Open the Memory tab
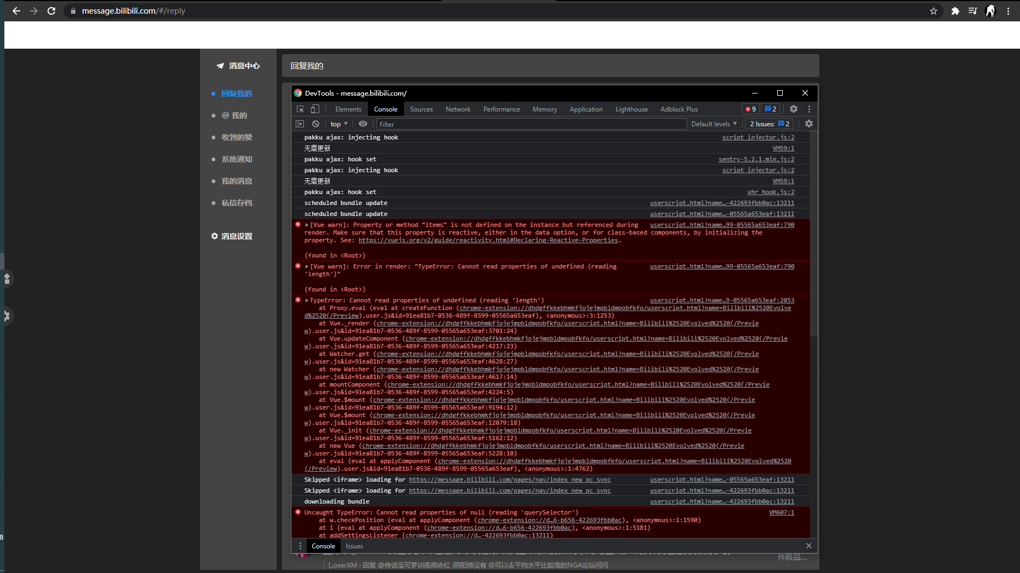1020x573 pixels. (545, 109)
